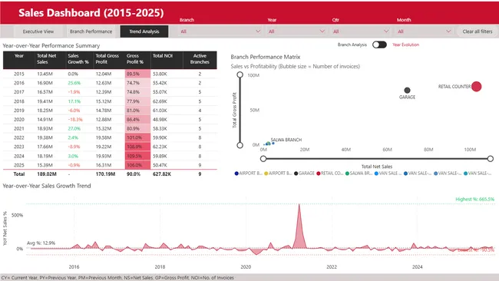Click the RETAIL CO... legend item
The width and height of the screenshot is (499, 281).
[329, 174]
